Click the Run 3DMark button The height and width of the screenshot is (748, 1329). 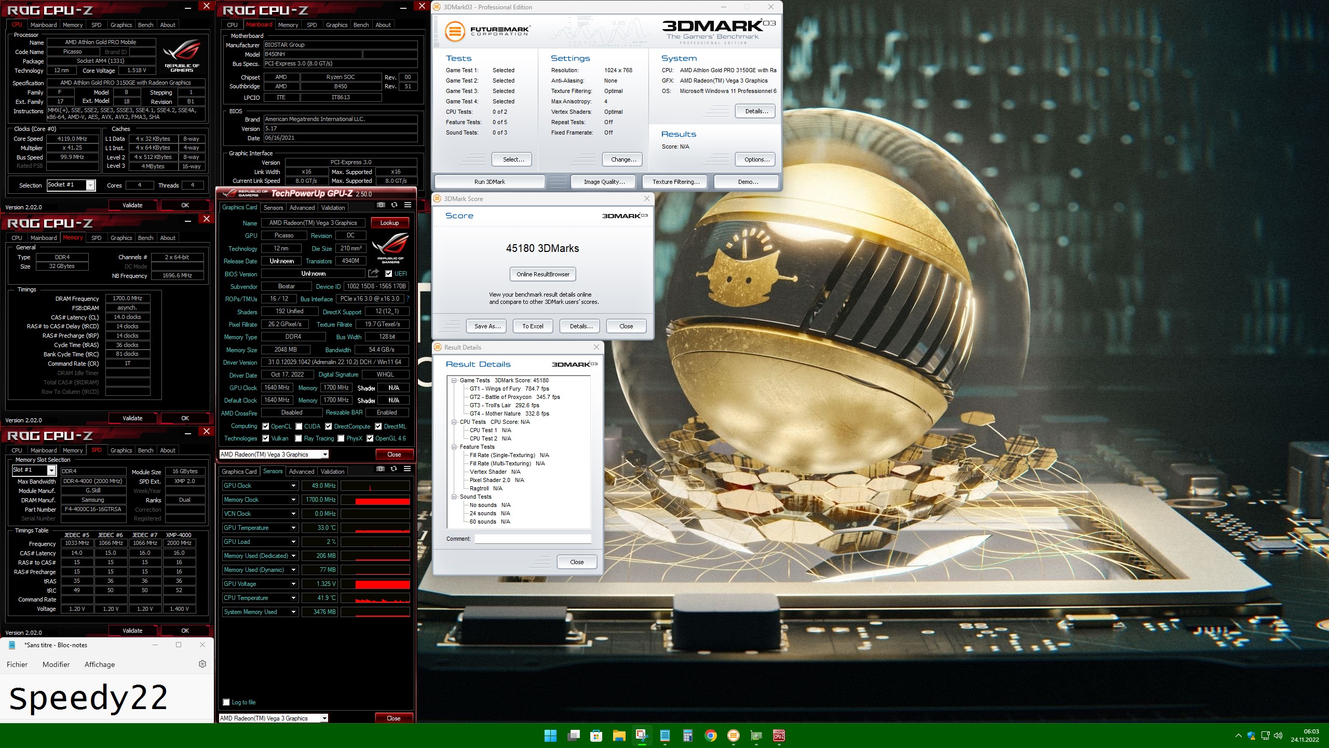490,182
